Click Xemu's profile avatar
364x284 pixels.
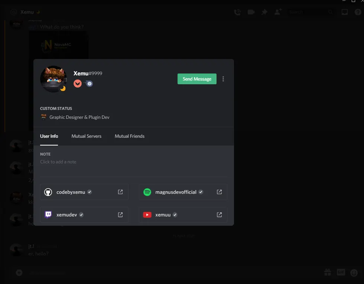[x=53, y=79]
